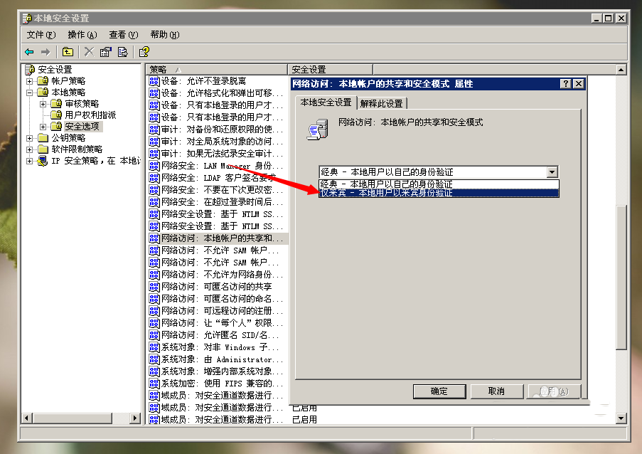
Task: Click the tree pane's scroll right arrow
Action: pyautogui.click(x=134, y=418)
